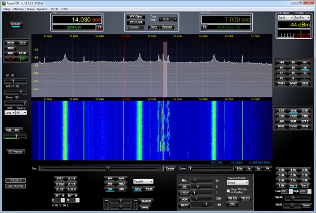Click the VFO B frequency 7.000 display

click(226, 20)
